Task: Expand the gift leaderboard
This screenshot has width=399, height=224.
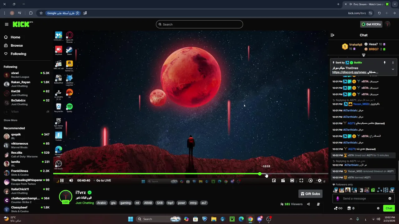Action: pos(363,55)
